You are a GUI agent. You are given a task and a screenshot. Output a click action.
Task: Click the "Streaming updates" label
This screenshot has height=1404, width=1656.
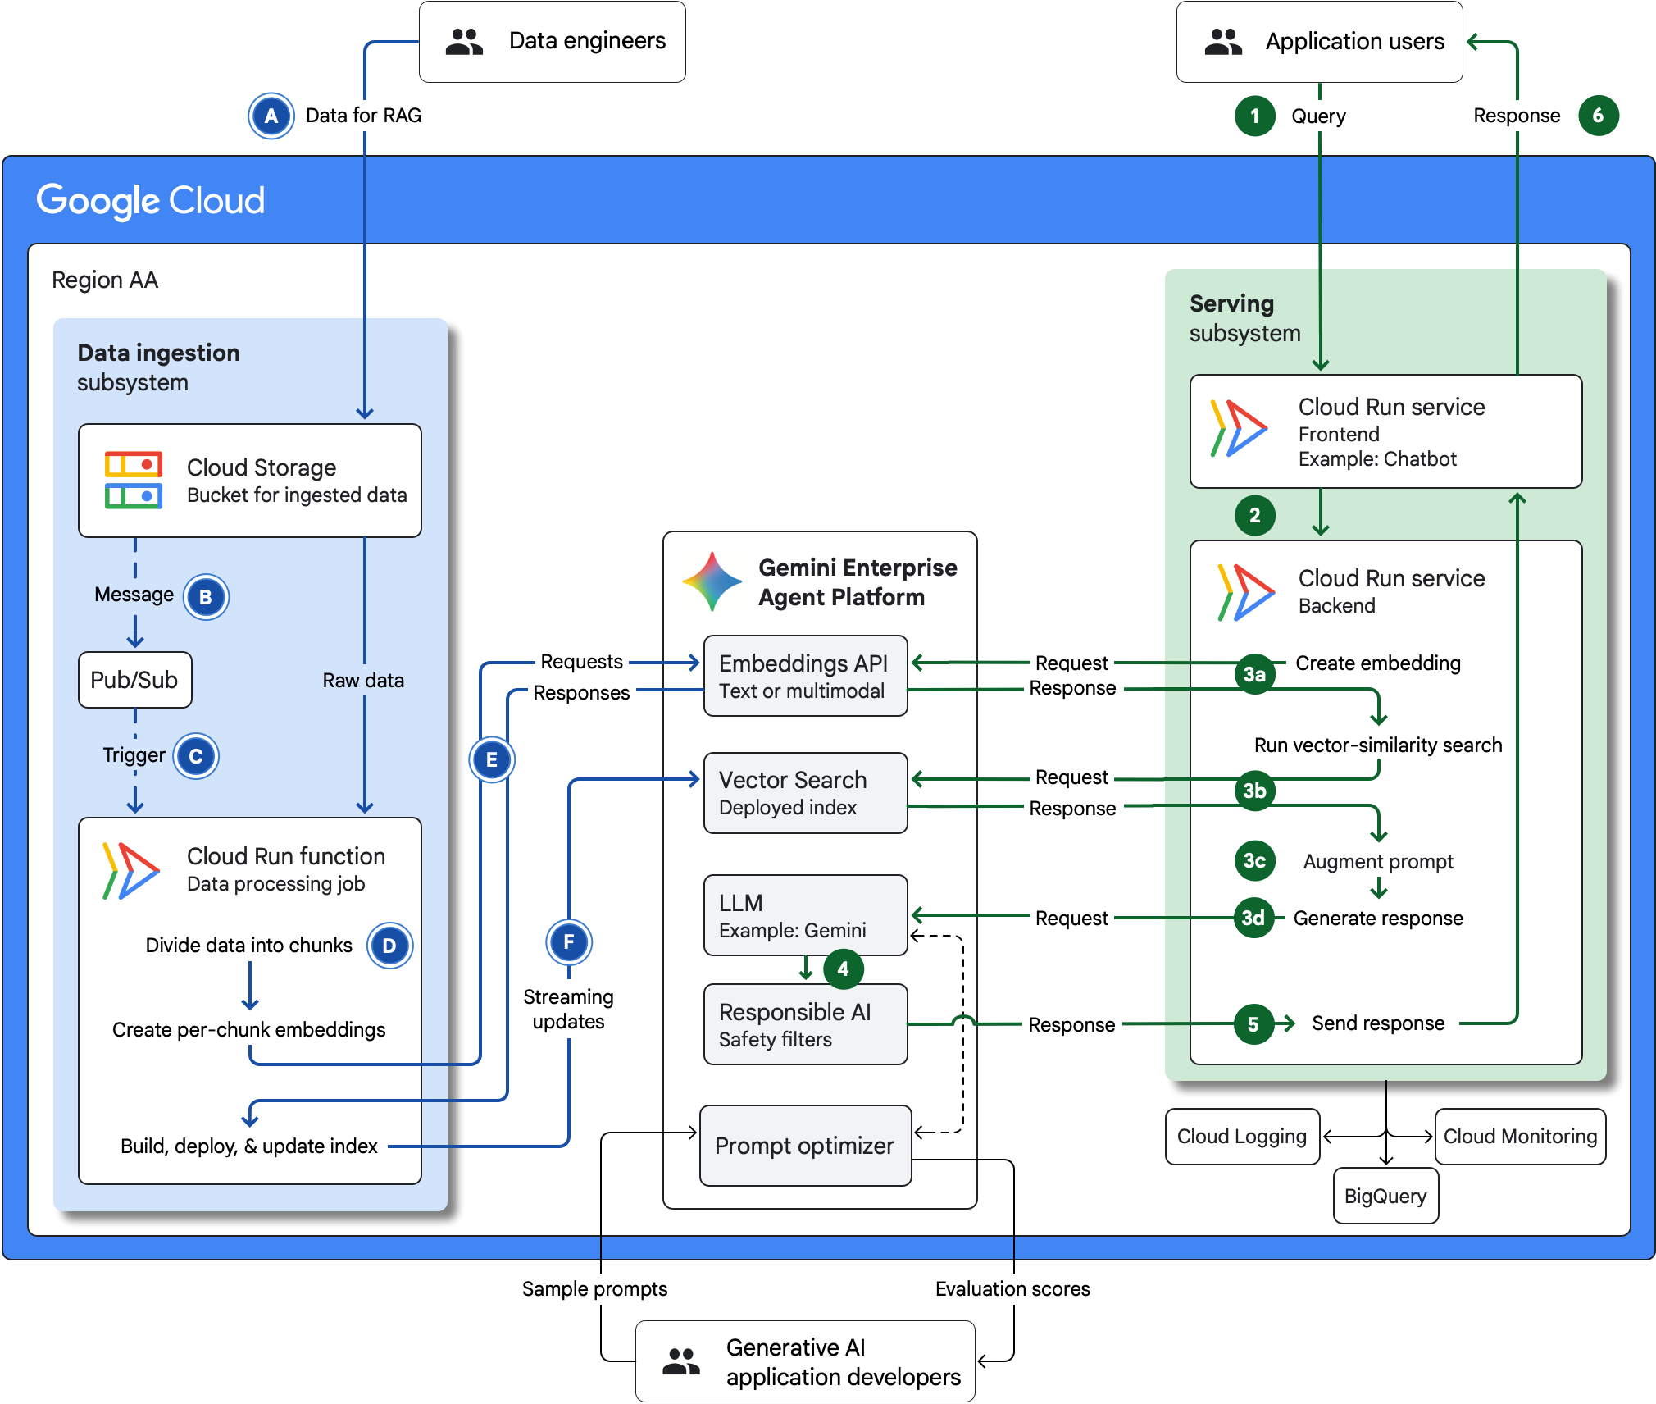(568, 1010)
